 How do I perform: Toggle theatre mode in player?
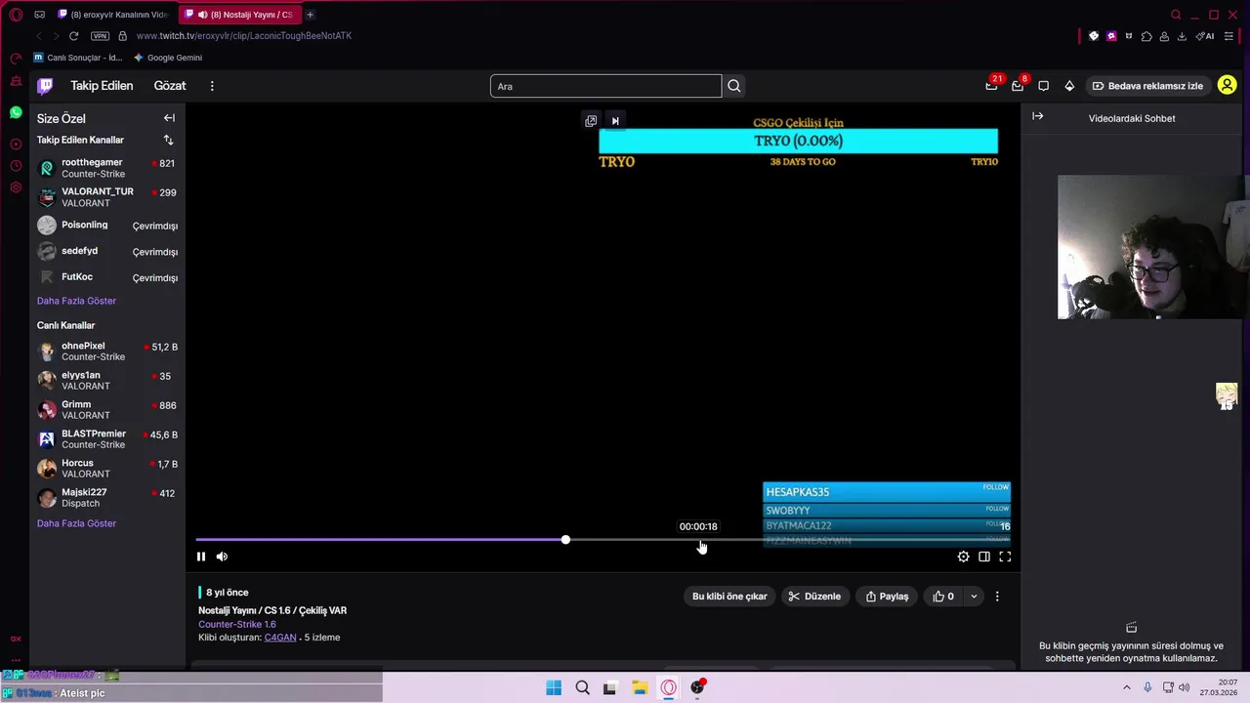pyautogui.click(x=984, y=557)
